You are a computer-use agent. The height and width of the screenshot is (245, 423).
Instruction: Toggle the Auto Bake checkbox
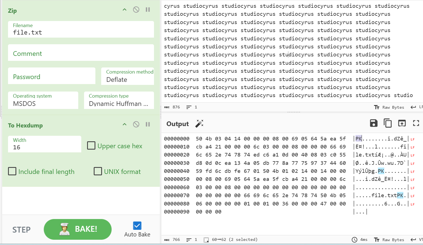pos(137,226)
